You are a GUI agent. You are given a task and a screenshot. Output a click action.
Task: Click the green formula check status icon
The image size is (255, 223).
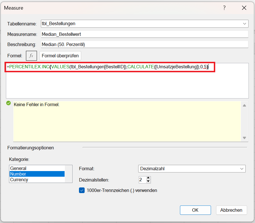[x=8, y=103]
